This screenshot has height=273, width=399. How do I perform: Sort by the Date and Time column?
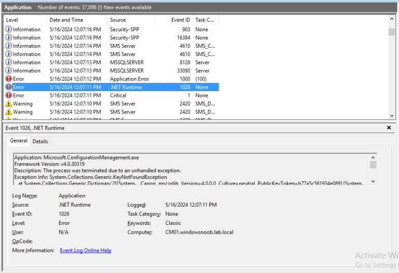[x=76, y=20]
